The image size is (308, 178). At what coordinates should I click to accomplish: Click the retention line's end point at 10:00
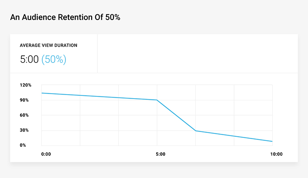point(272,141)
